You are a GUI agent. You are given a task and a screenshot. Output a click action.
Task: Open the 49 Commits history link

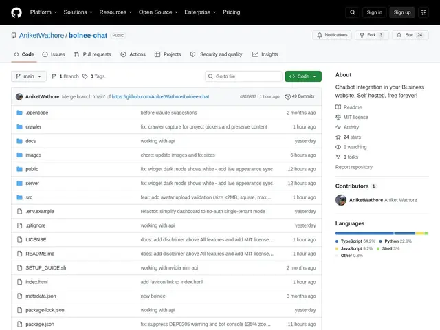[300, 96]
